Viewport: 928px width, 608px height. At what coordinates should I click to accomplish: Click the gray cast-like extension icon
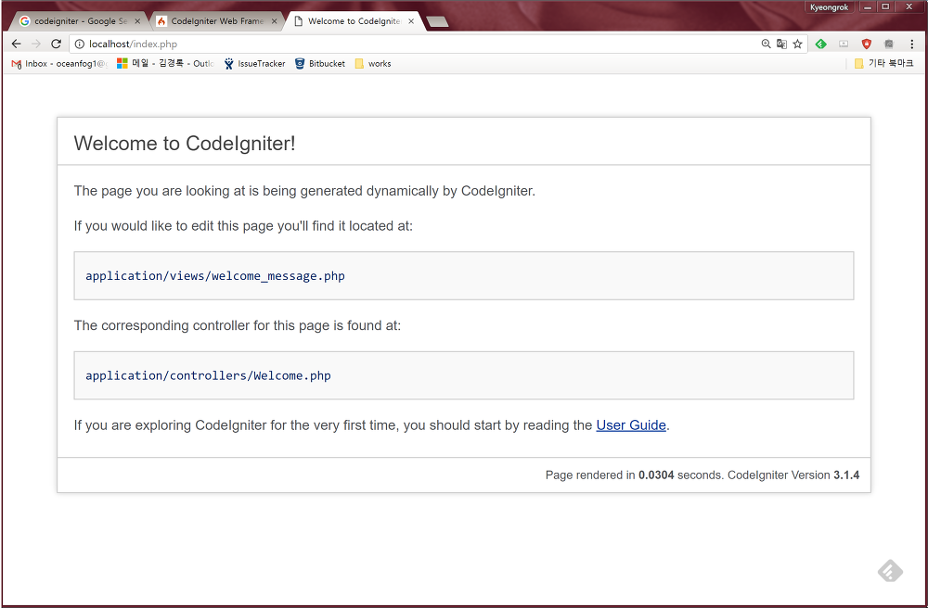pyautogui.click(x=844, y=44)
